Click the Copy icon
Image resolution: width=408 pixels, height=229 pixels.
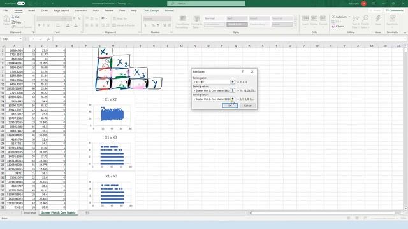click(x=13, y=22)
